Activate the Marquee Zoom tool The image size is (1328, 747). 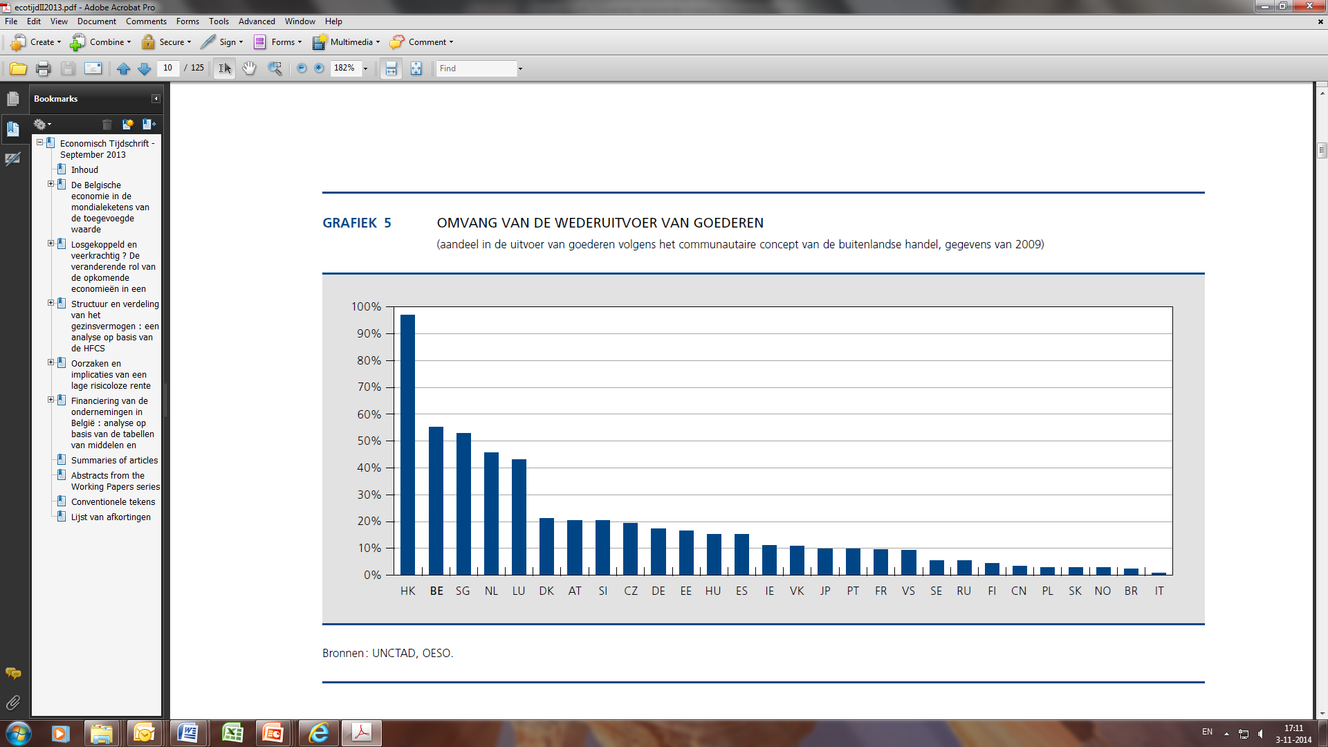click(x=275, y=68)
